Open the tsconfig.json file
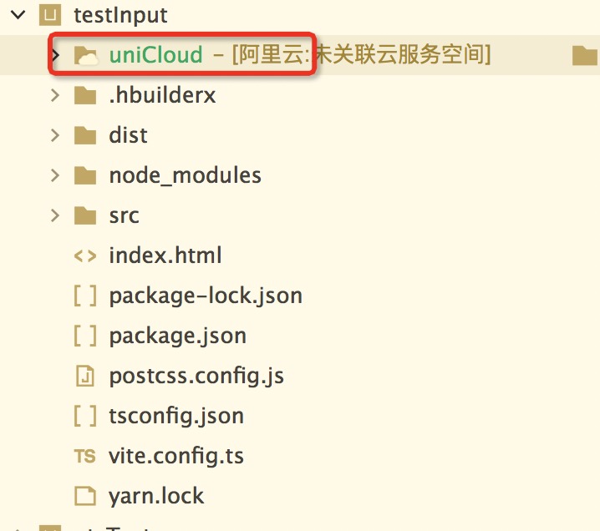This screenshot has width=600, height=531. pyautogui.click(x=176, y=416)
